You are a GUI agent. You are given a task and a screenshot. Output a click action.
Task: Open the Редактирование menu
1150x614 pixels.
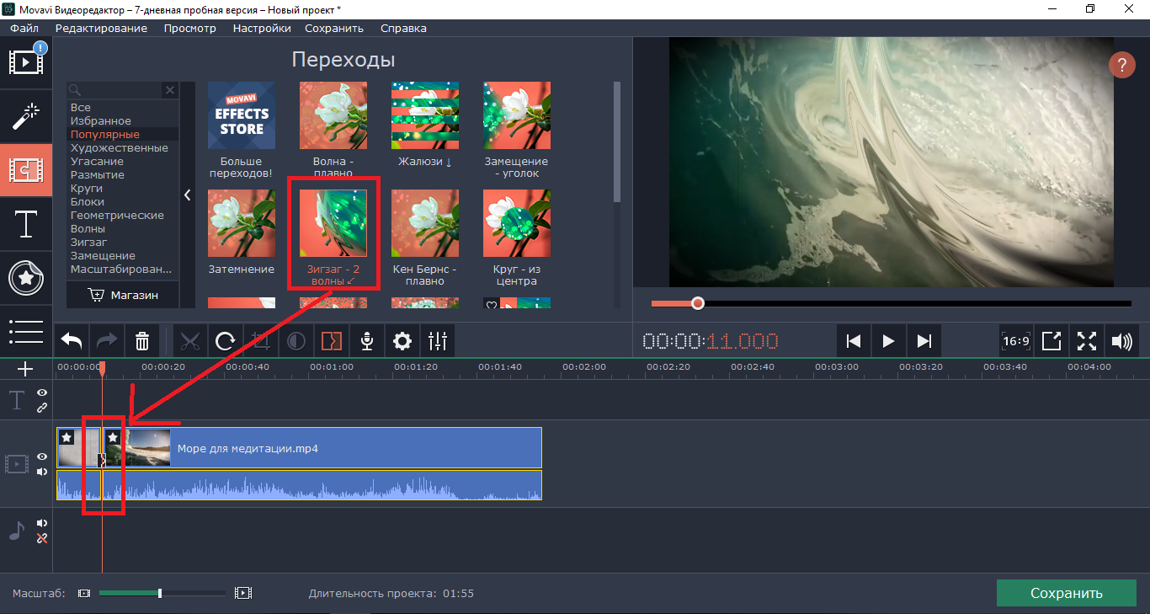(x=101, y=28)
